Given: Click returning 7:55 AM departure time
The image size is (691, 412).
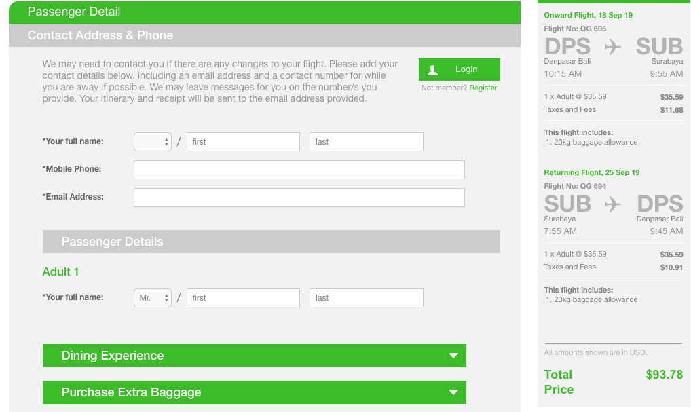Looking at the screenshot, I should click(560, 231).
